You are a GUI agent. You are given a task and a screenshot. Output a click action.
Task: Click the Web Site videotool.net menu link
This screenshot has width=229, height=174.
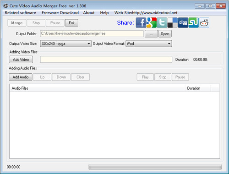tap(146, 13)
